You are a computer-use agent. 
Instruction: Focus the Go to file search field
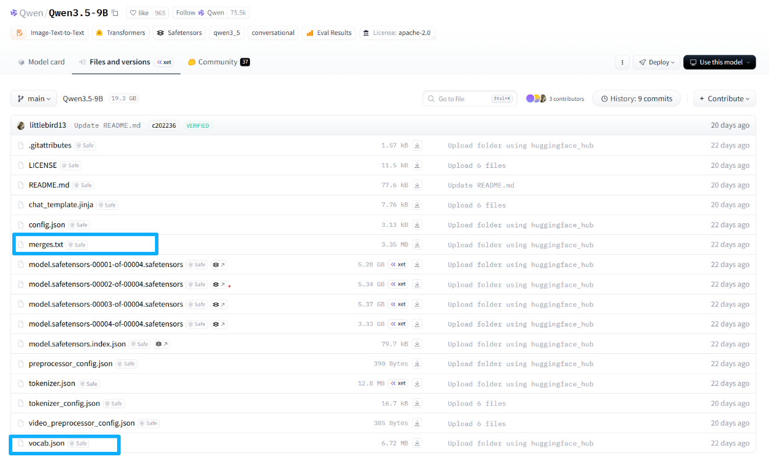coord(470,99)
